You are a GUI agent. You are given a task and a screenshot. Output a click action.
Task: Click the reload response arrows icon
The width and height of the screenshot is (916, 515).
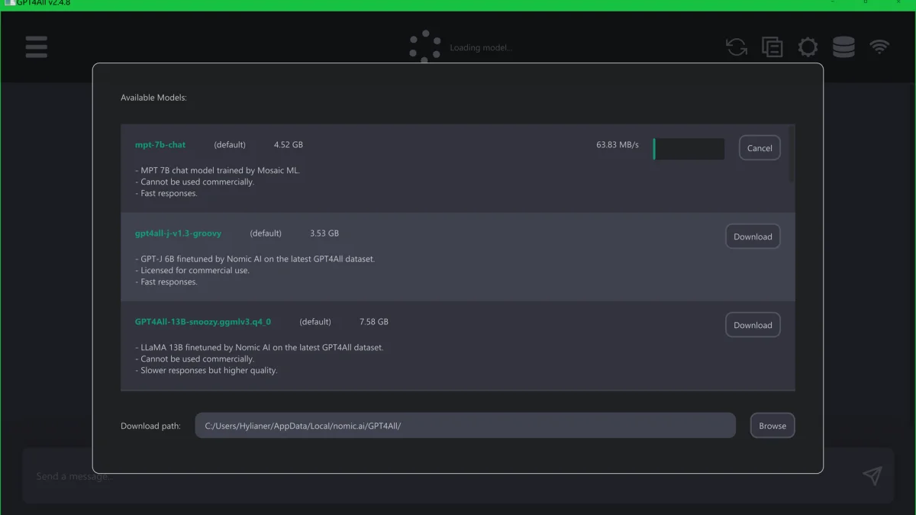pyautogui.click(x=737, y=47)
